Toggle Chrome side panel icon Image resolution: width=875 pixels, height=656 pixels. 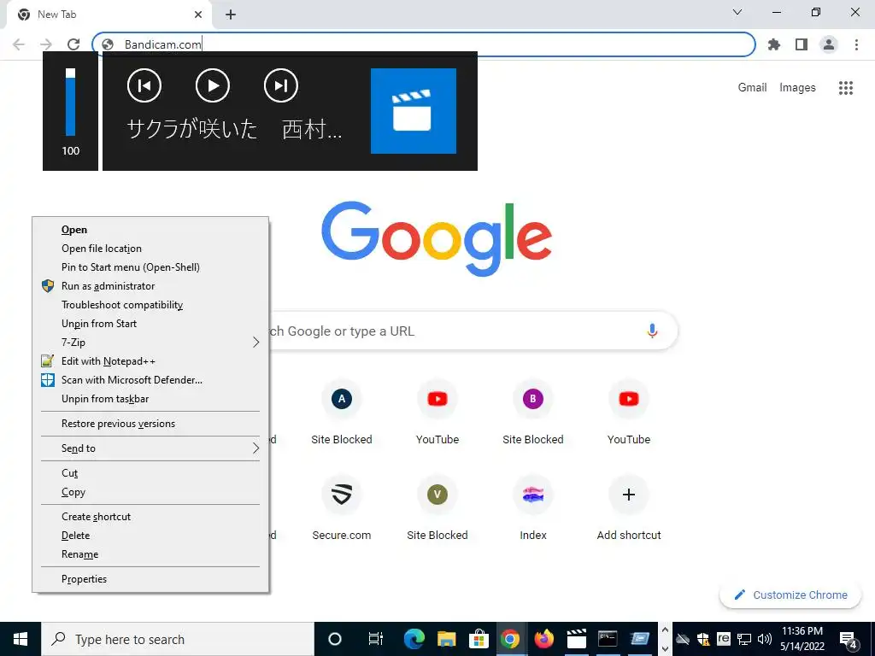click(x=802, y=44)
